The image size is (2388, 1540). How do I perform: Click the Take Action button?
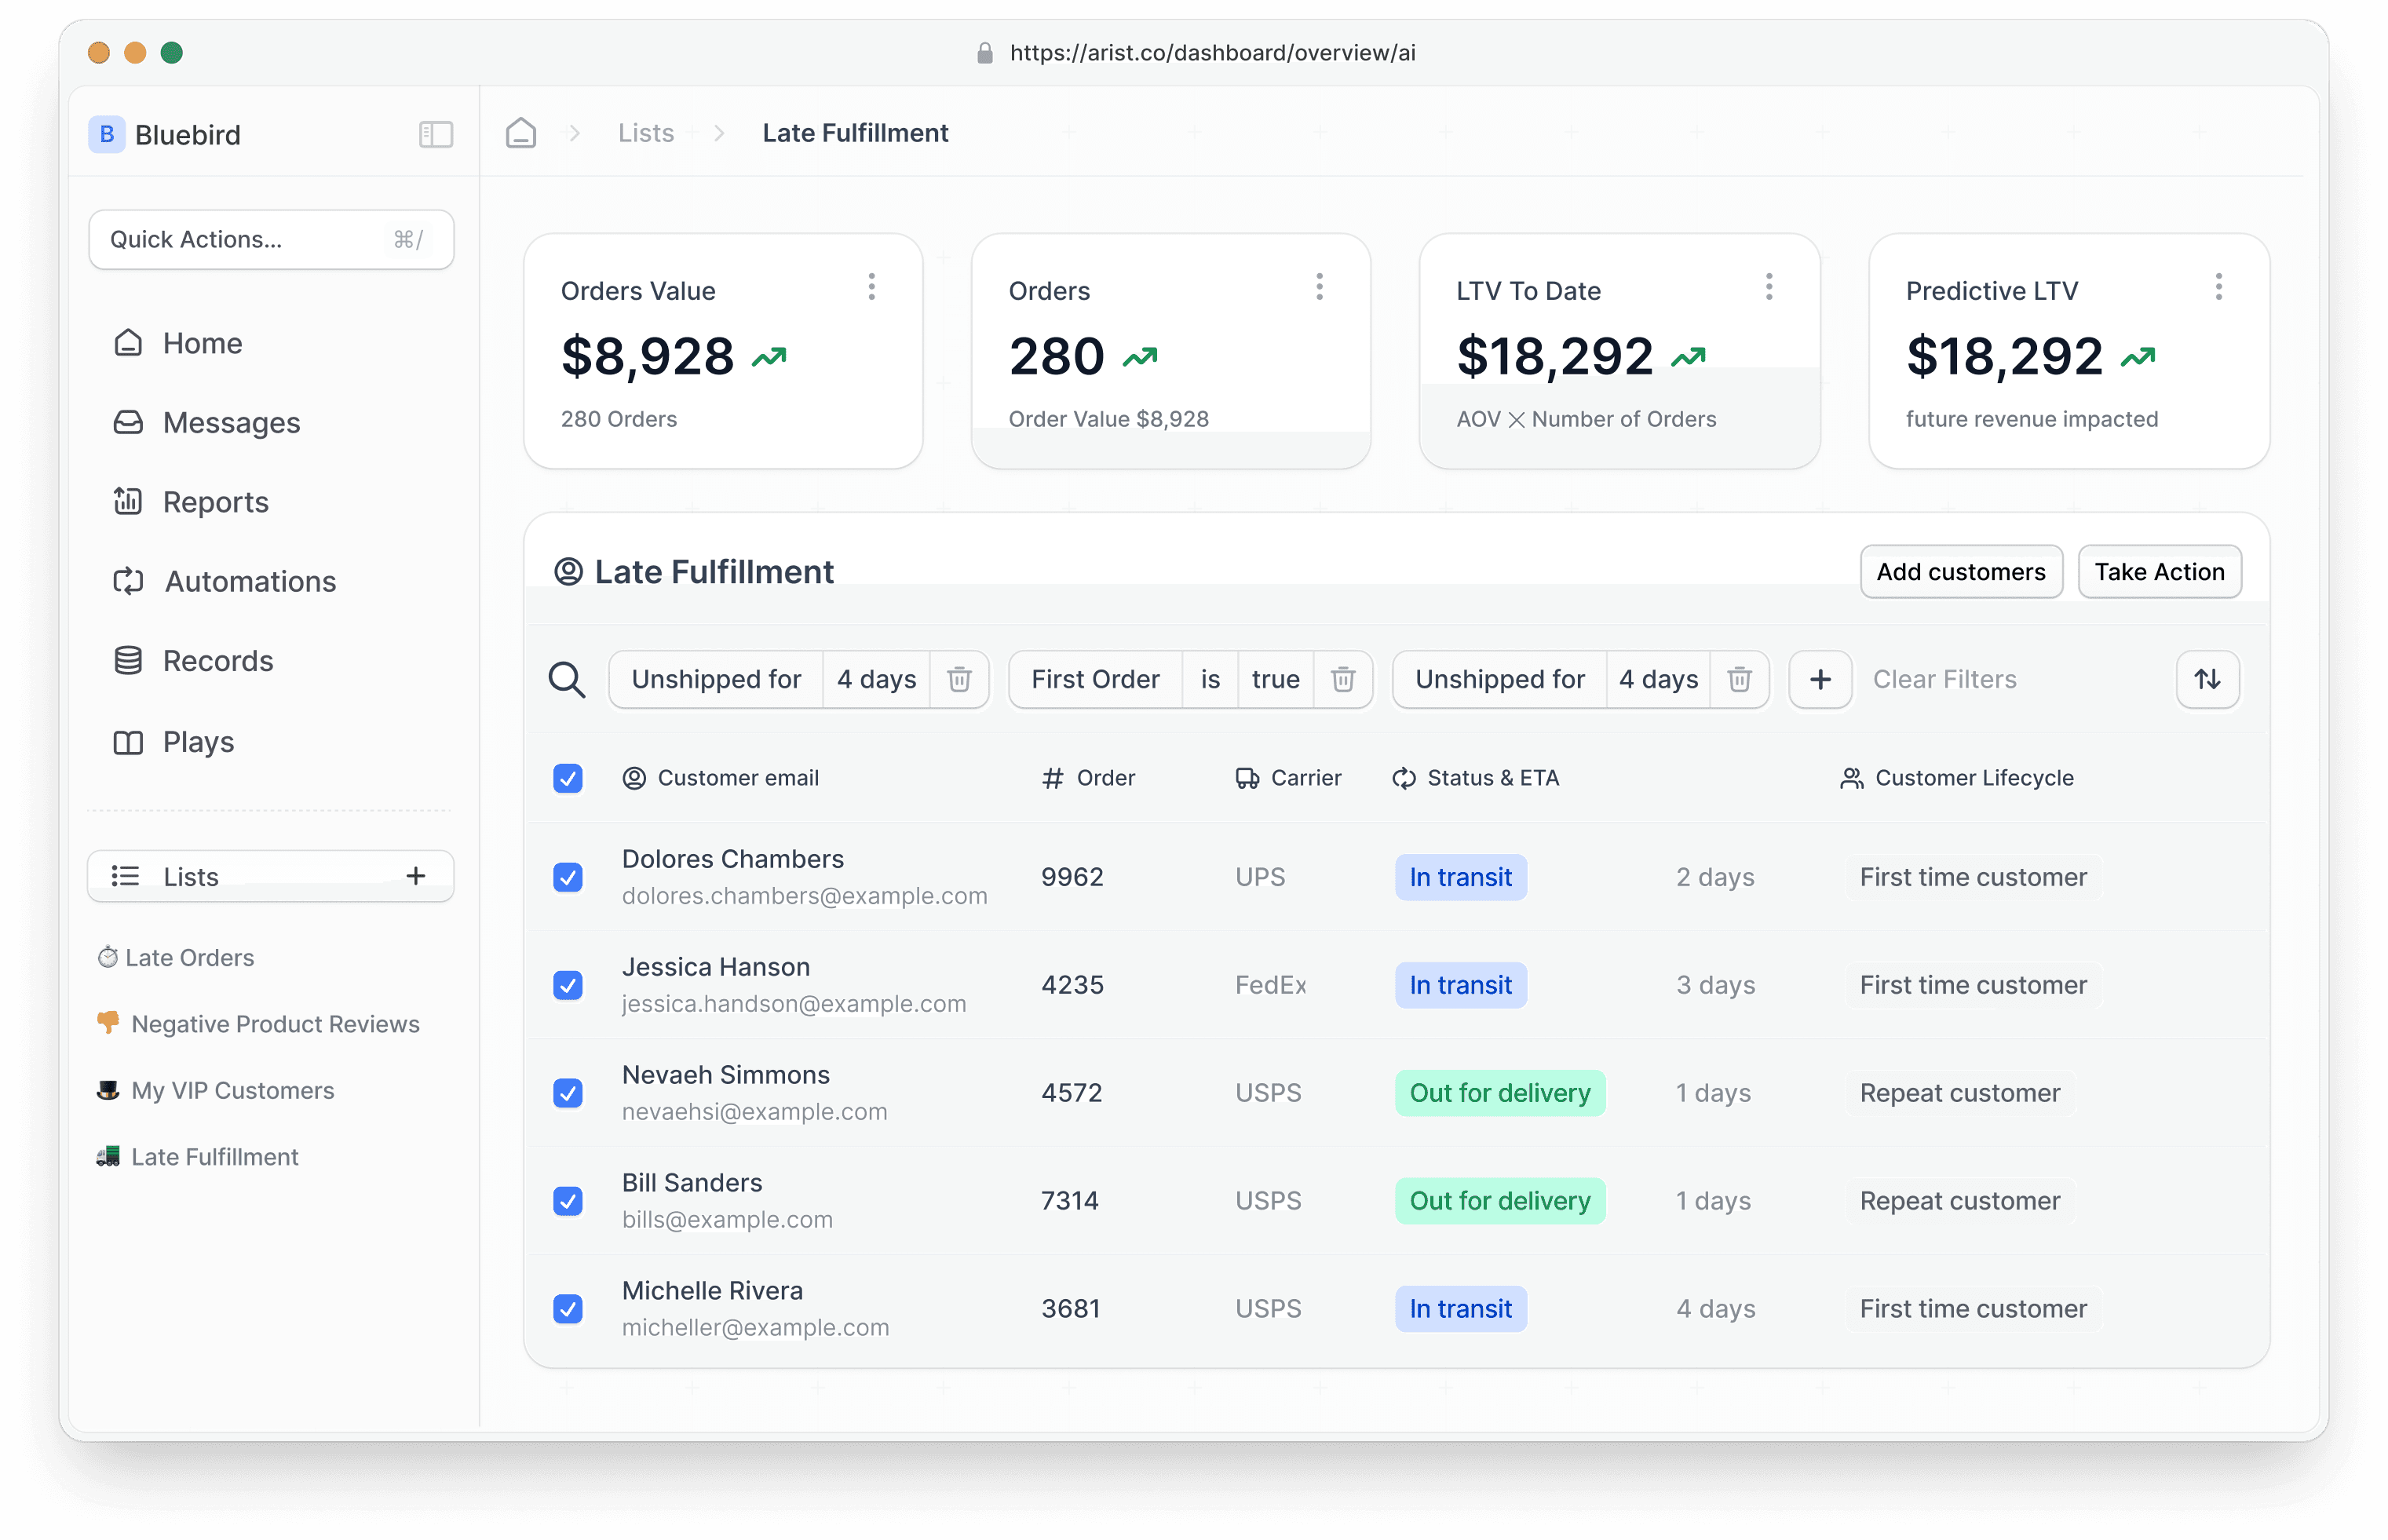(2159, 572)
